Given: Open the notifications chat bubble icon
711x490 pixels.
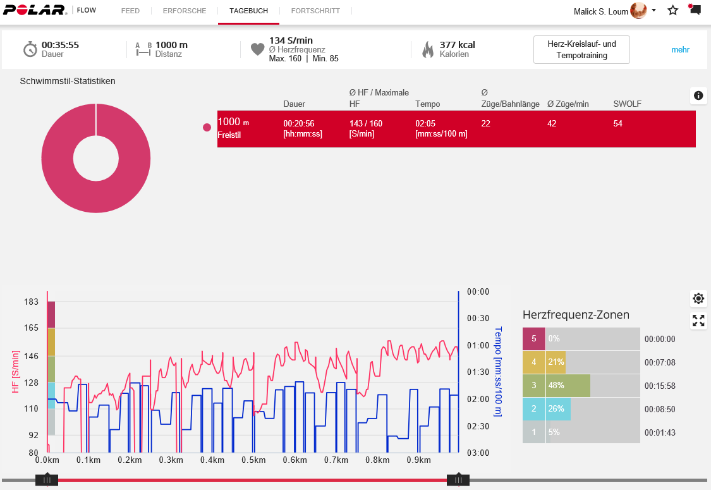Looking at the screenshot, I should [x=695, y=9].
